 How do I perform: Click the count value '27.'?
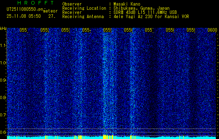tap(52, 16)
